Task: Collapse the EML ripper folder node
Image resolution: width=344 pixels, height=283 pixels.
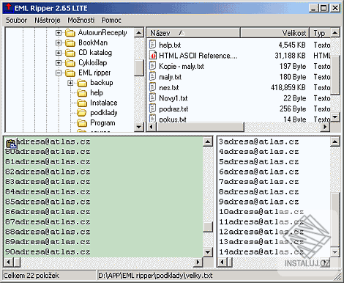Action: tap(59, 73)
